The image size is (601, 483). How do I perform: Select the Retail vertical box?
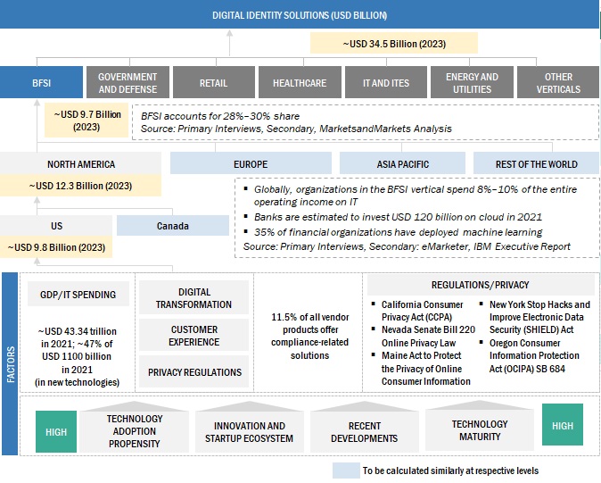(x=213, y=83)
